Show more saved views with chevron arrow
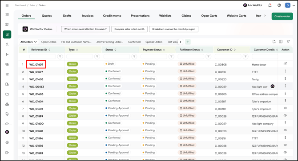This screenshot has width=298, height=161. click(181, 42)
